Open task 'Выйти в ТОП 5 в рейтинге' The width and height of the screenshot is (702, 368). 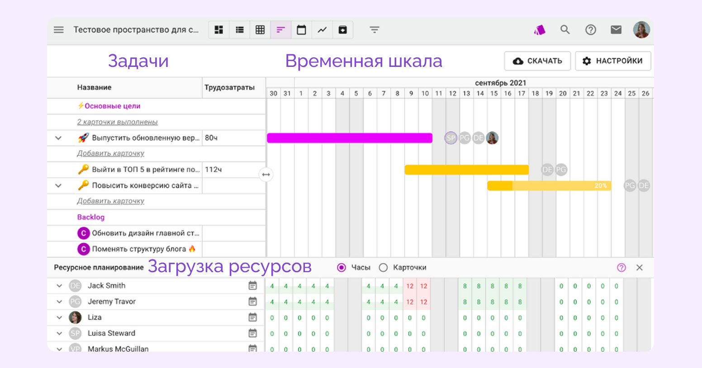click(x=146, y=170)
